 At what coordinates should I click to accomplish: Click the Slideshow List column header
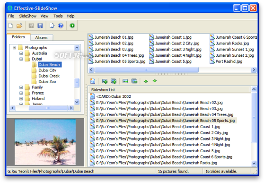[x=169, y=90]
